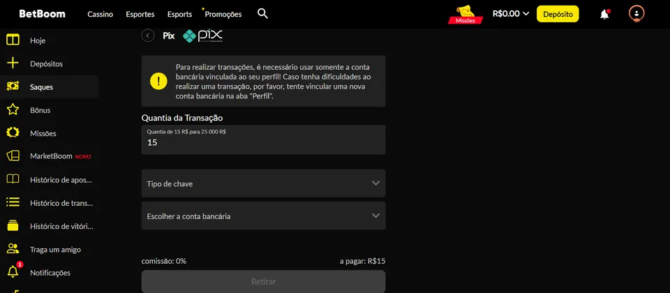This screenshot has width=670, height=293.
Task: Click the Depósitos plus icon
Action: point(13,63)
